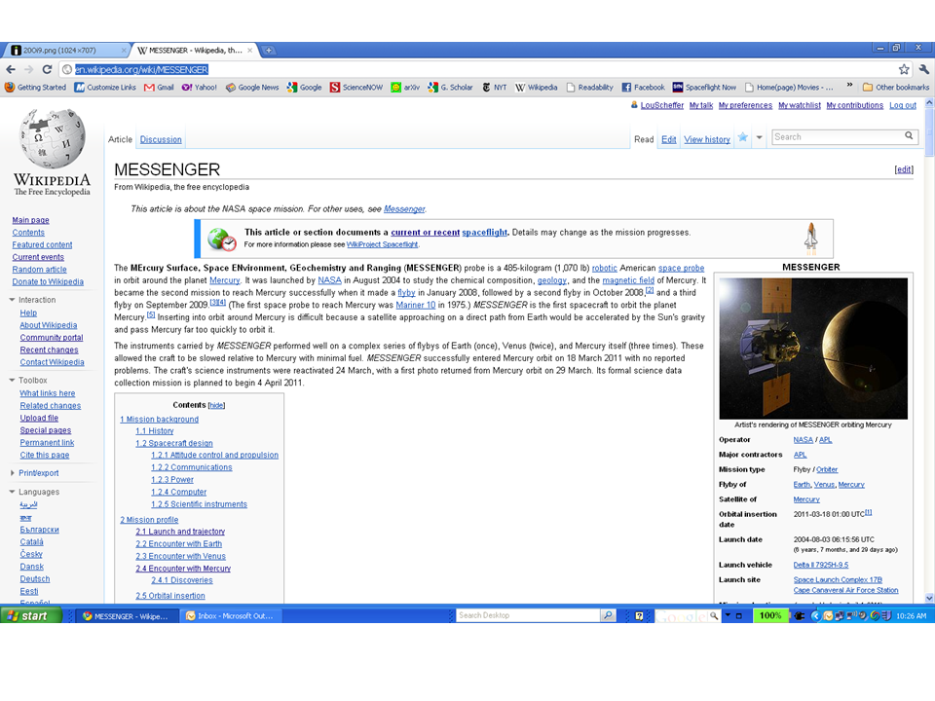Viewport: 935px width, 701px height.
Task: Open the View history tab
Action: [707, 139]
